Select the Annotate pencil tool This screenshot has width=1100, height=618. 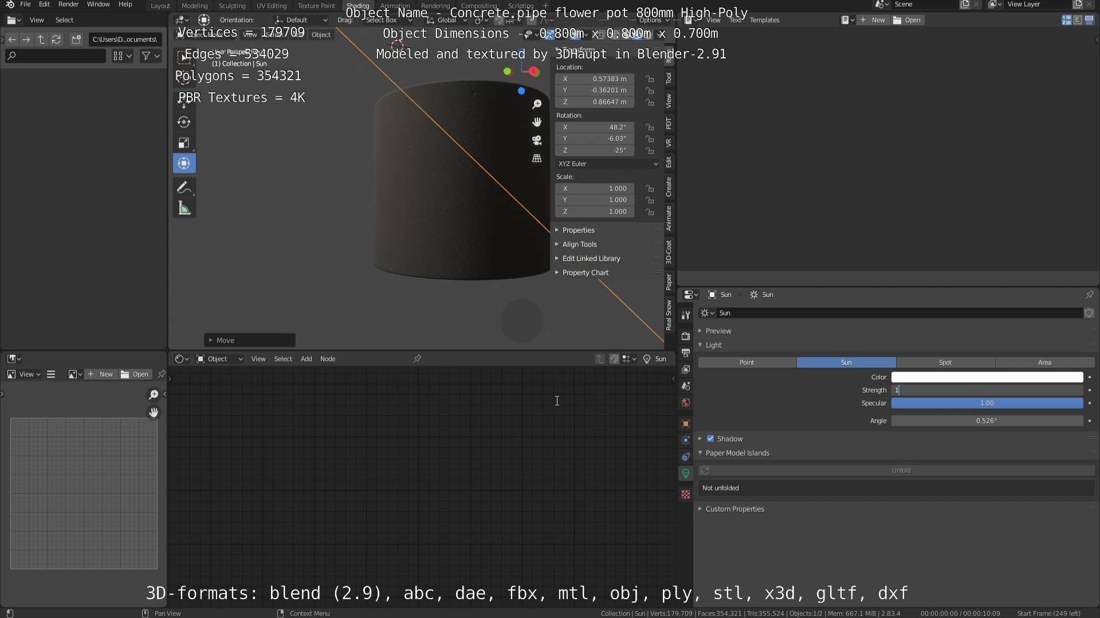click(x=184, y=188)
